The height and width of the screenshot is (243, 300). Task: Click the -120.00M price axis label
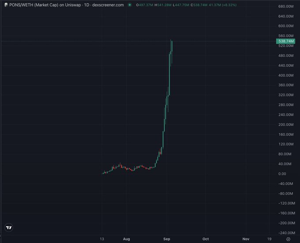(287, 203)
